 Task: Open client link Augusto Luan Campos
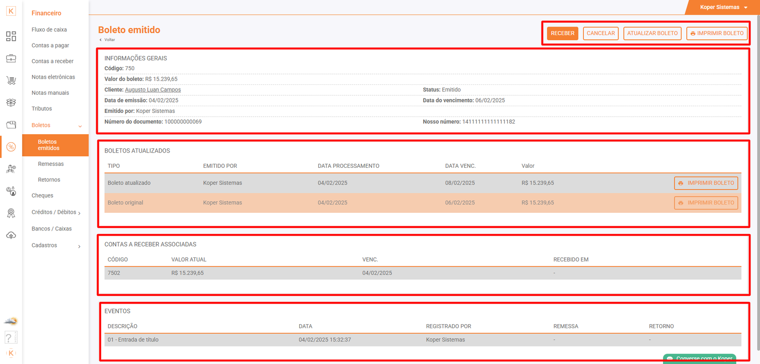(x=152, y=90)
